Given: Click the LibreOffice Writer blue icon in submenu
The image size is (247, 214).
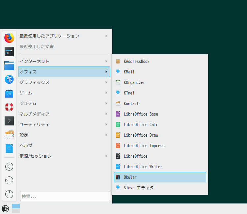Looking at the screenshot, I should coord(118,167).
